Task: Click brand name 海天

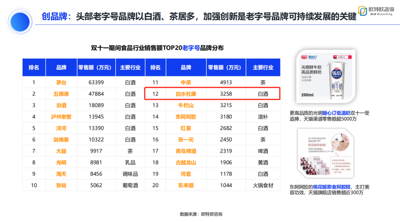Action: (x=61, y=174)
